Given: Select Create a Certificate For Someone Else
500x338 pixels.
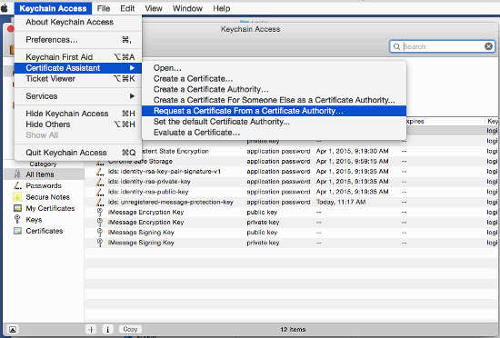Looking at the screenshot, I should (275, 100).
